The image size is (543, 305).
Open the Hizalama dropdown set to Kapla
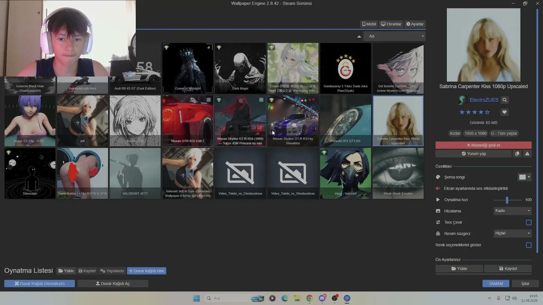512,211
